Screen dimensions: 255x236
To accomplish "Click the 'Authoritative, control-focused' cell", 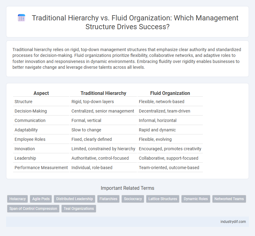I will point(104,158).
